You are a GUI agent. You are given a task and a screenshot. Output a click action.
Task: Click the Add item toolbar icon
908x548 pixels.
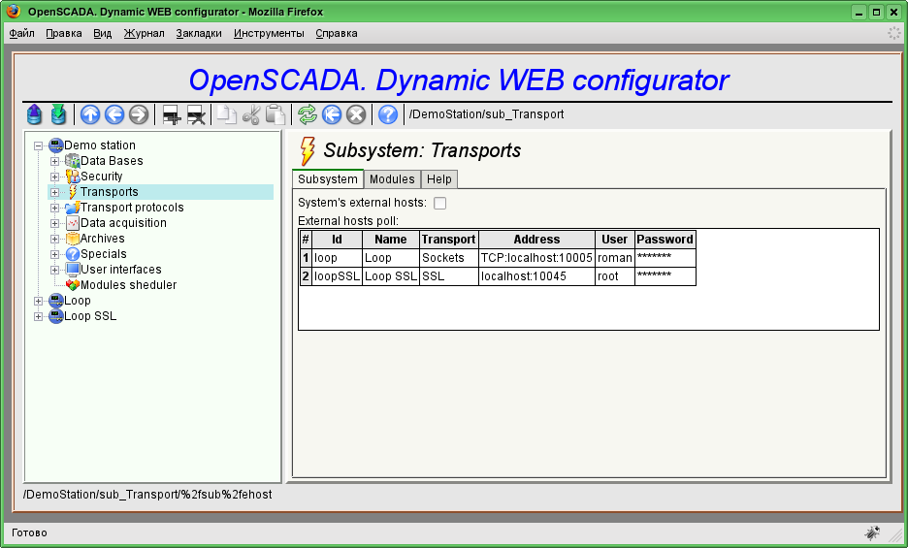[172, 115]
